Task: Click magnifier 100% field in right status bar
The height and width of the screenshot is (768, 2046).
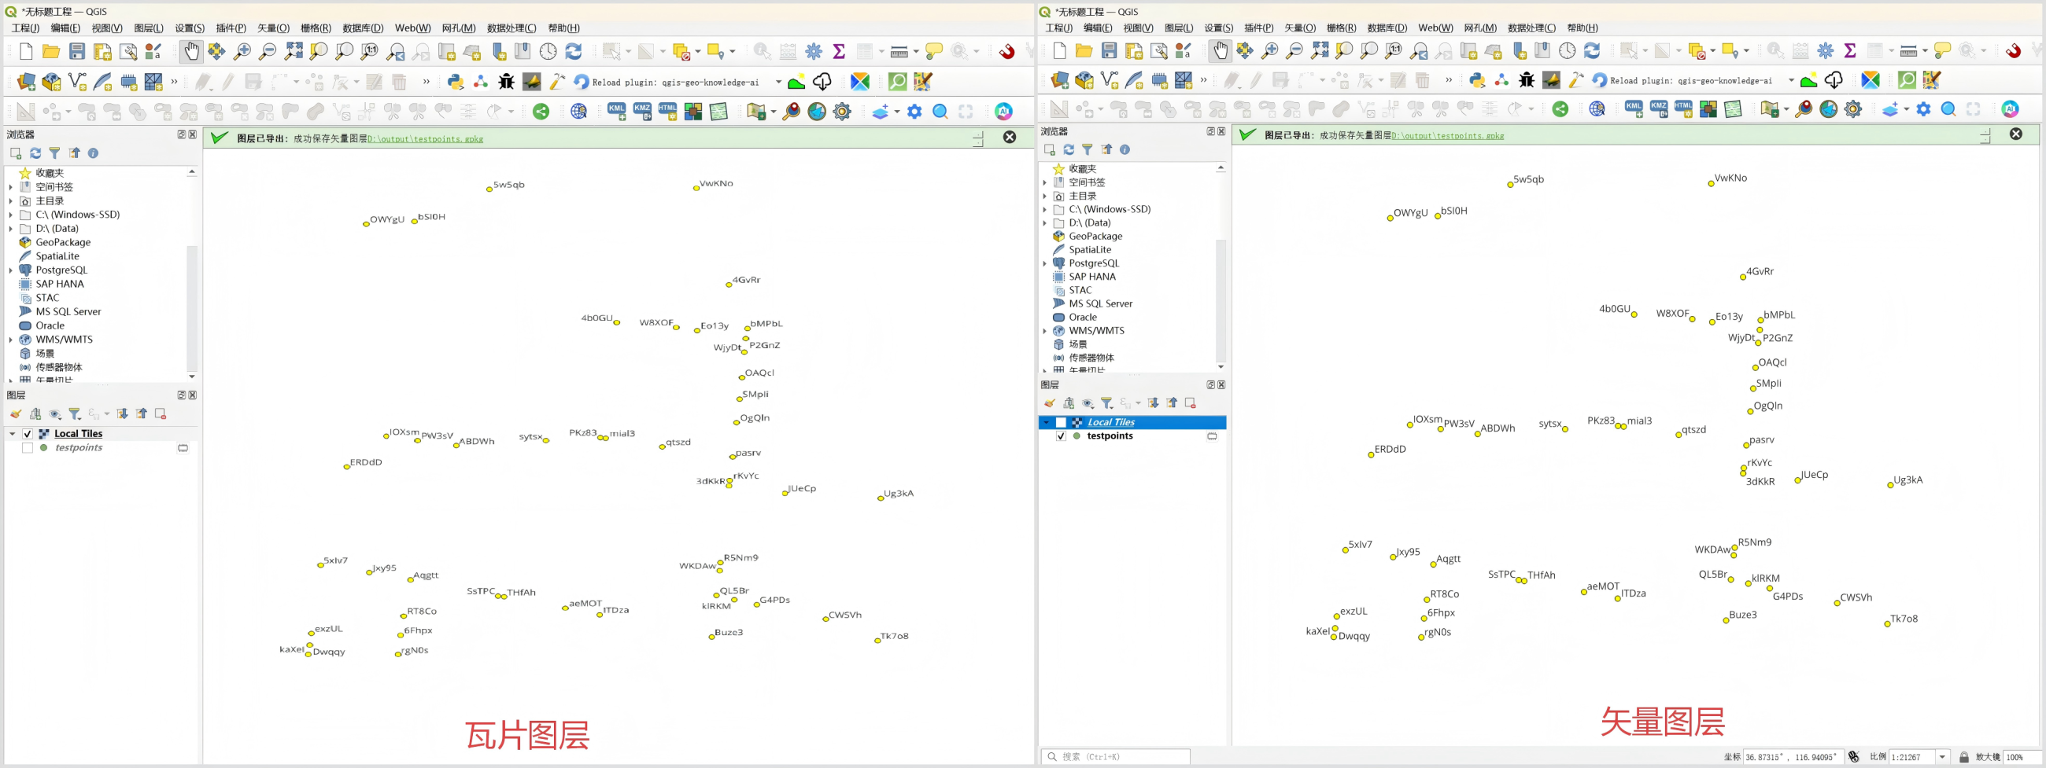Action: 2022,757
